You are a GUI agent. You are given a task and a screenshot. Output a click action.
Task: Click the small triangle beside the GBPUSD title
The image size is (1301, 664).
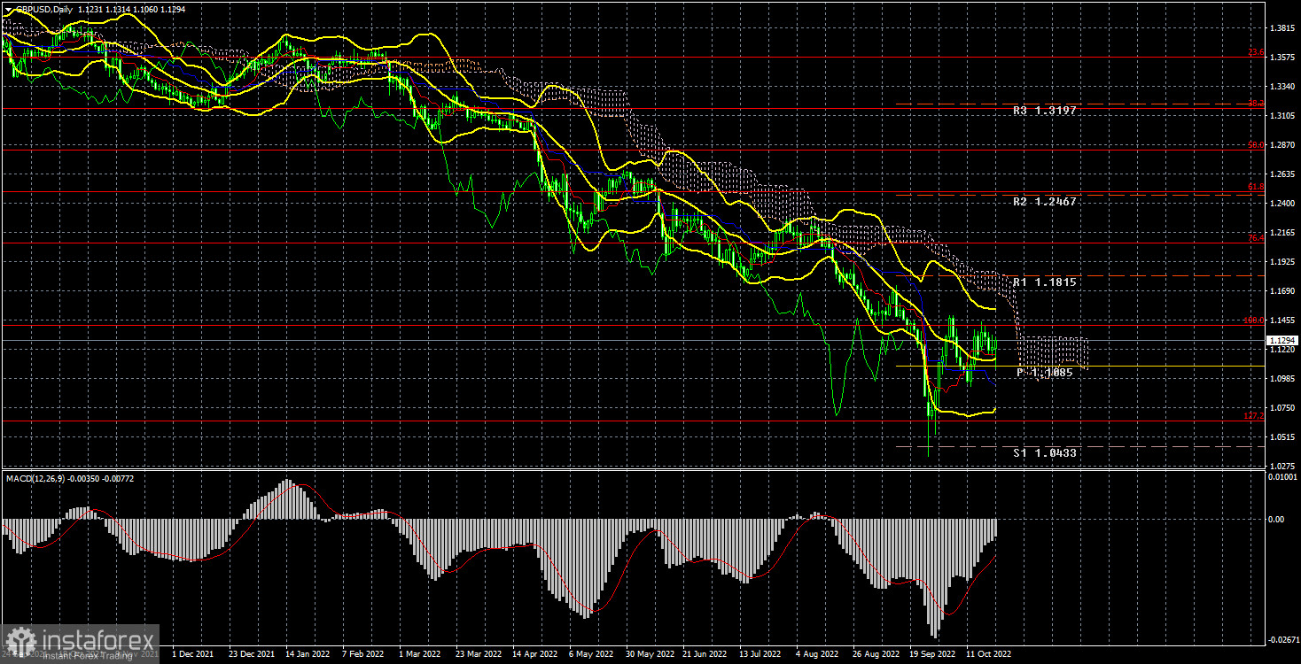click(8, 8)
